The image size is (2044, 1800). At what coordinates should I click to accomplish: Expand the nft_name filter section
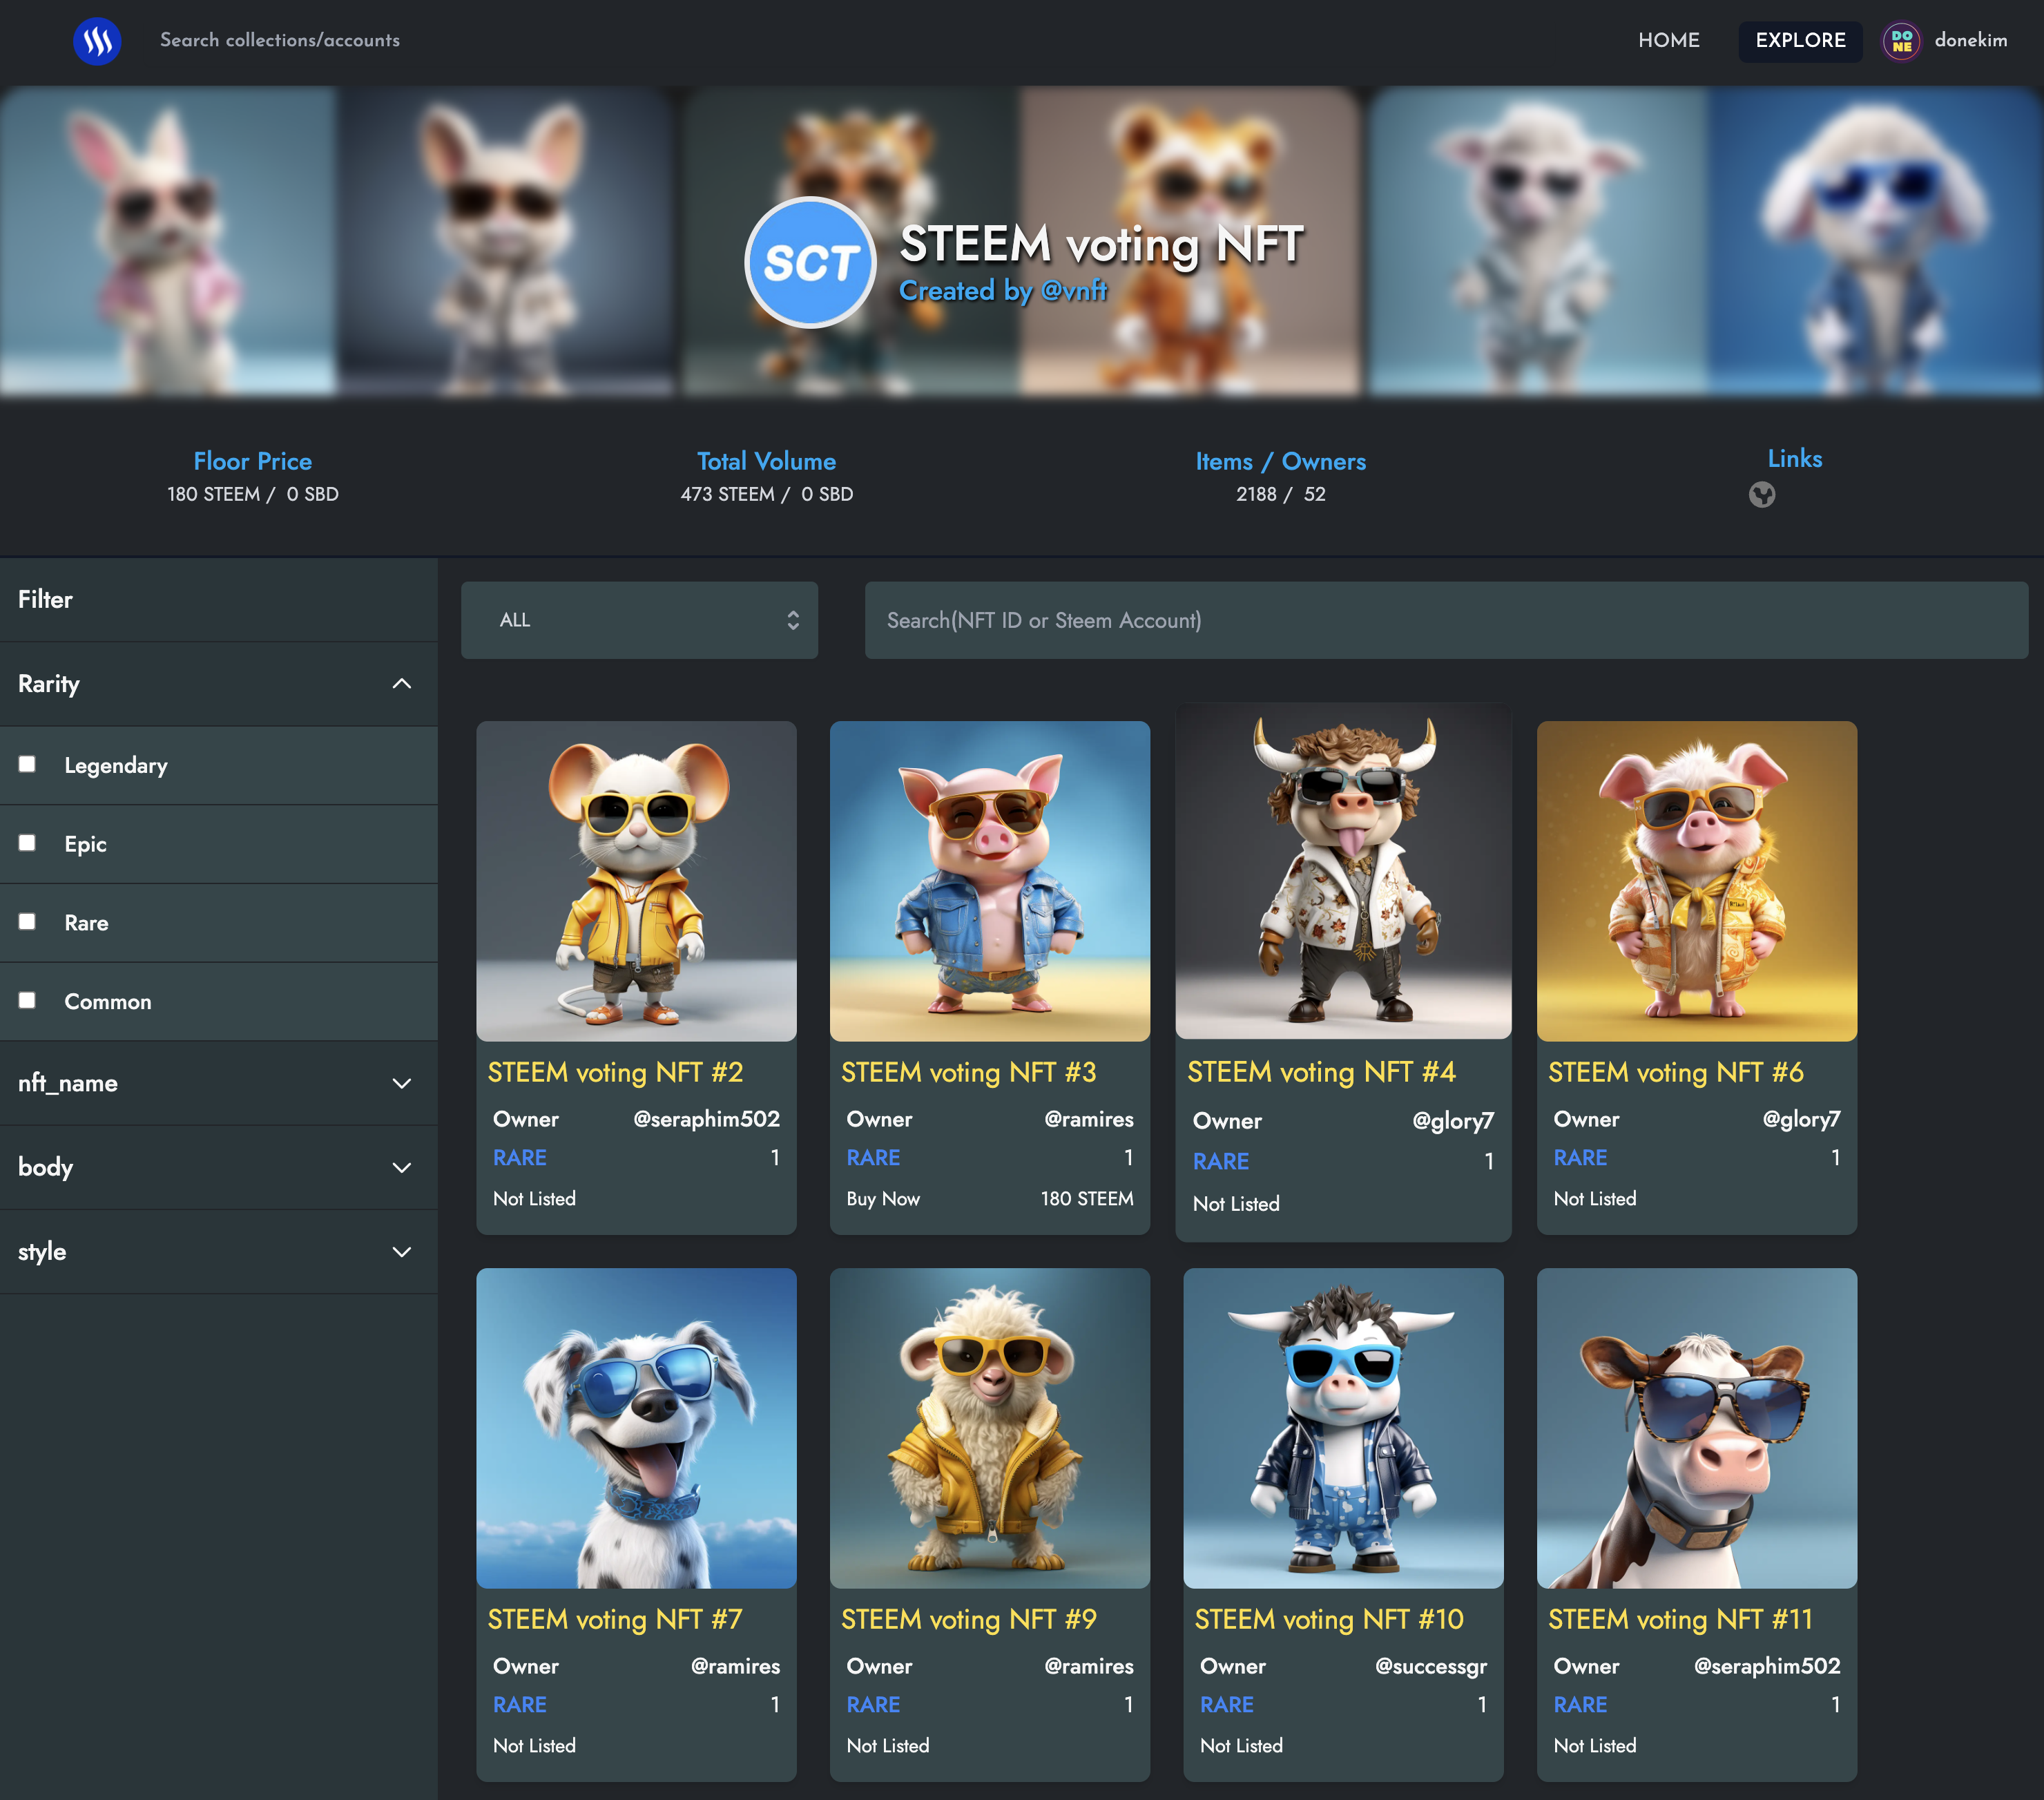[401, 1084]
